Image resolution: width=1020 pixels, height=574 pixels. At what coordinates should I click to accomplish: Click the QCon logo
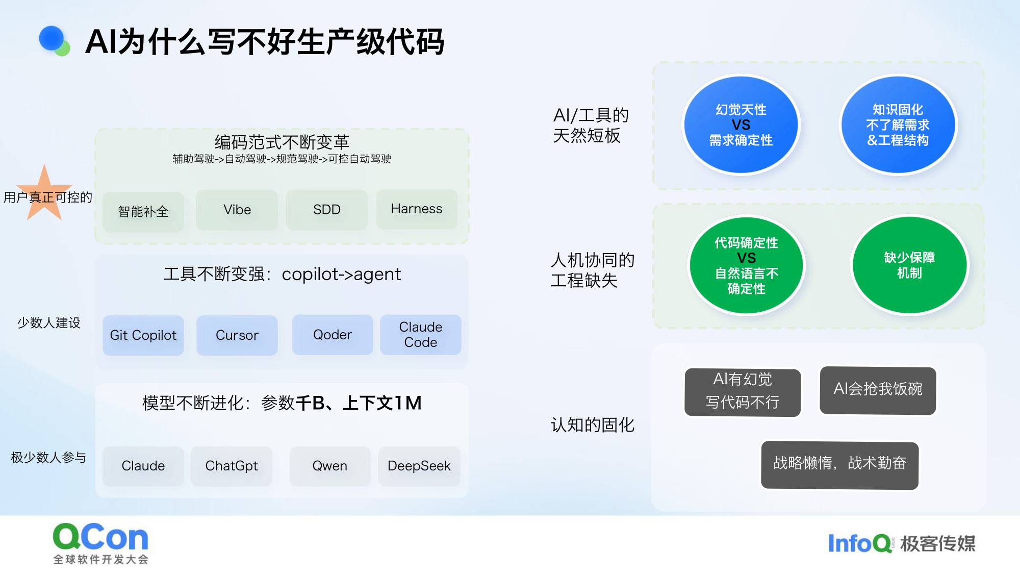point(100,543)
